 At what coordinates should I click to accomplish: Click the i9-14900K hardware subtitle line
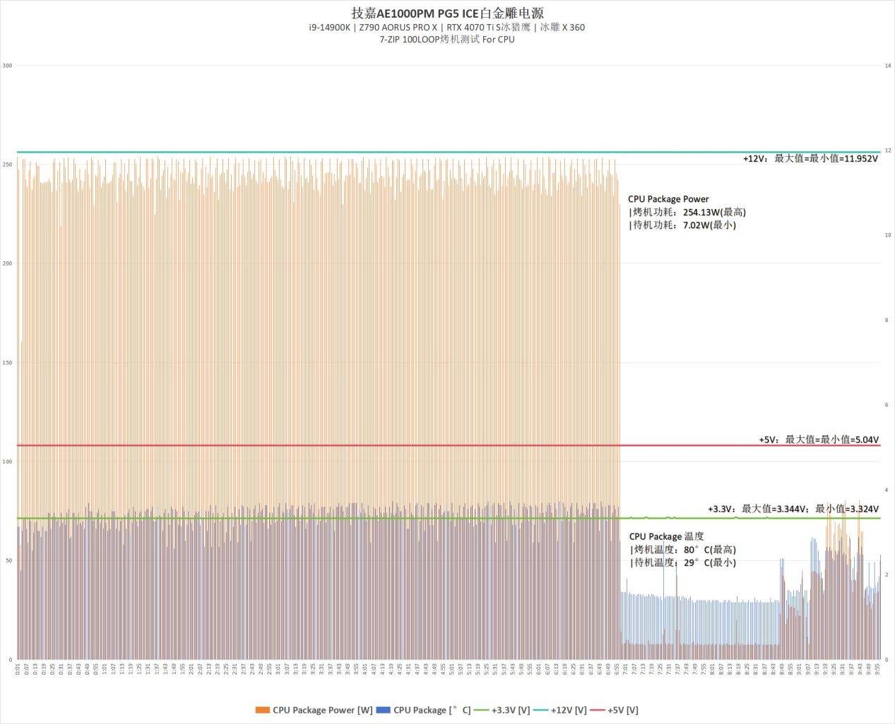point(446,28)
